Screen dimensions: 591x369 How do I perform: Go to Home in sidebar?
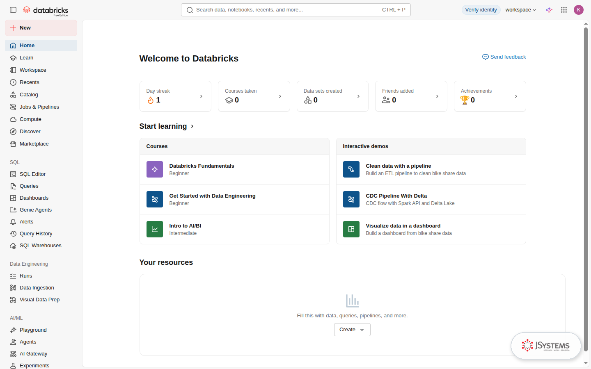[x=41, y=46]
